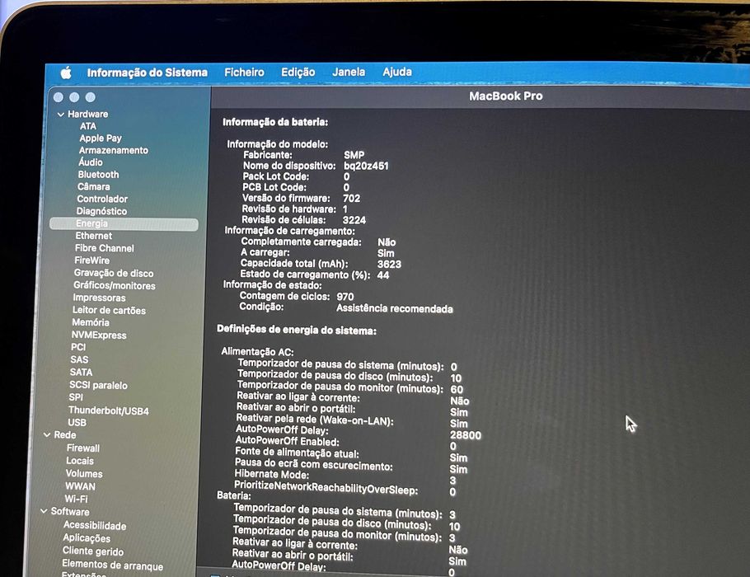Collapse the Hardware section
Image resolution: width=750 pixels, height=577 pixels.
[x=61, y=115]
